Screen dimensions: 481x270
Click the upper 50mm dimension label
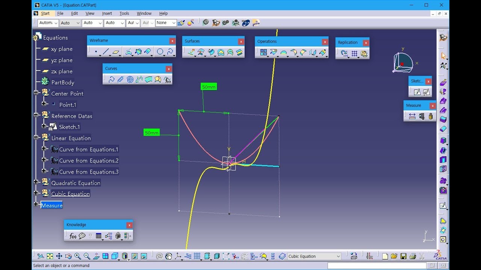point(209,87)
